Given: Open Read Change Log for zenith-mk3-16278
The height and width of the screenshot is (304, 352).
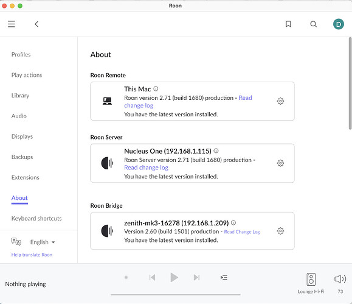Looking at the screenshot, I should 242,232.
